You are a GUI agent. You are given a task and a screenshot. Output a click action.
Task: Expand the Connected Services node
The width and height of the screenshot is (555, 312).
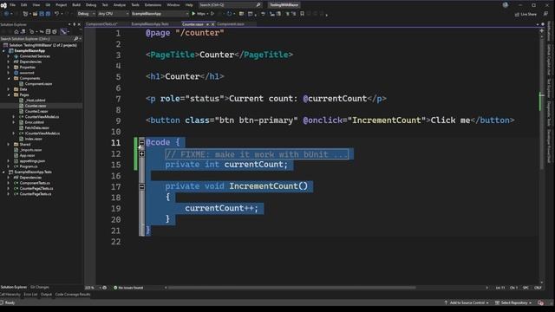pos(9,56)
